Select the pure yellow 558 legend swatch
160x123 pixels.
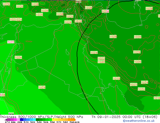point(54,119)
